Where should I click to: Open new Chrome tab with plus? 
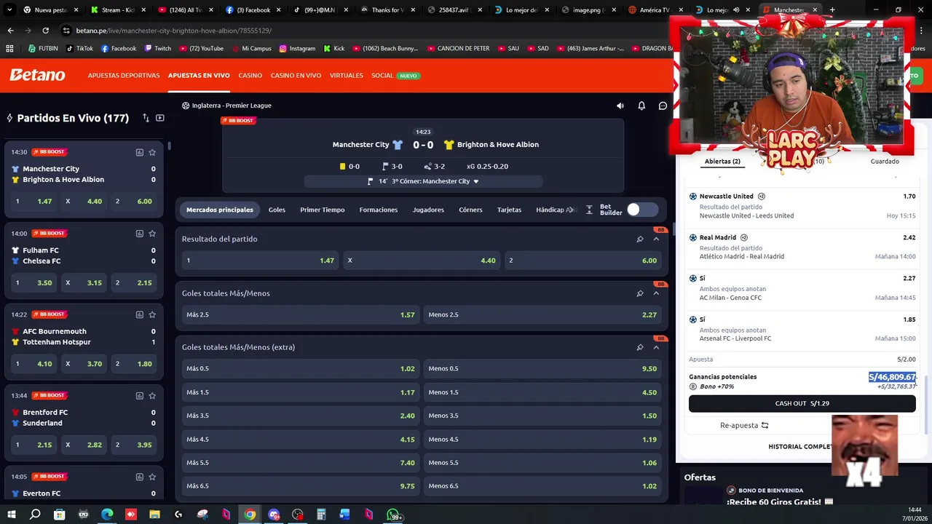[832, 10]
